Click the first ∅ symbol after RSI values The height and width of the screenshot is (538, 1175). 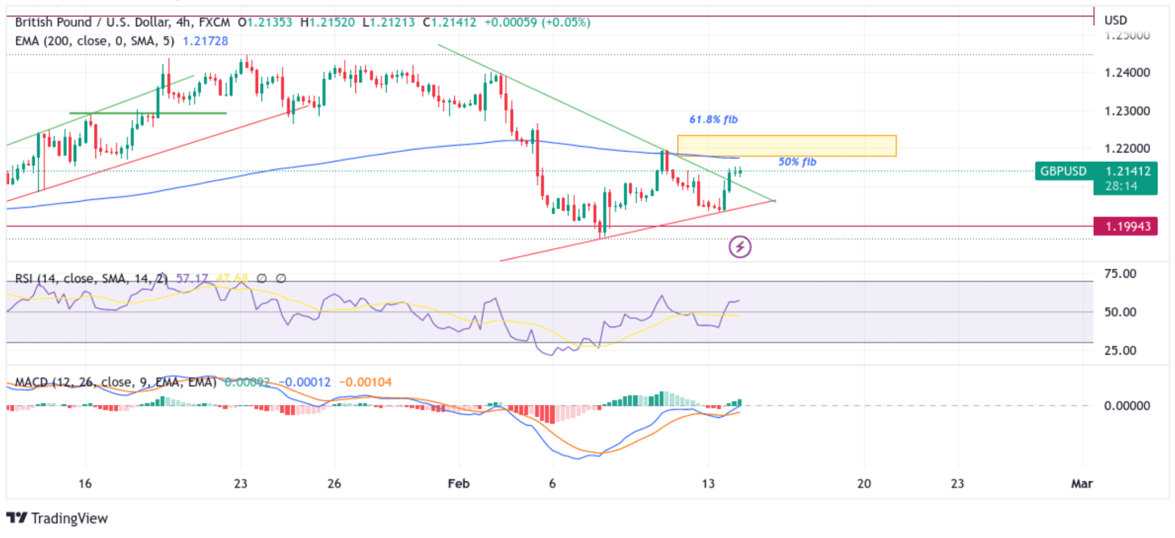click(262, 278)
